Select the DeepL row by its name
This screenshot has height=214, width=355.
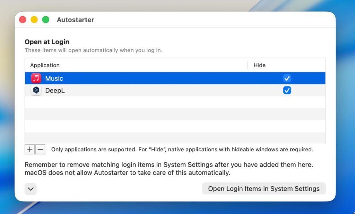coord(55,91)
